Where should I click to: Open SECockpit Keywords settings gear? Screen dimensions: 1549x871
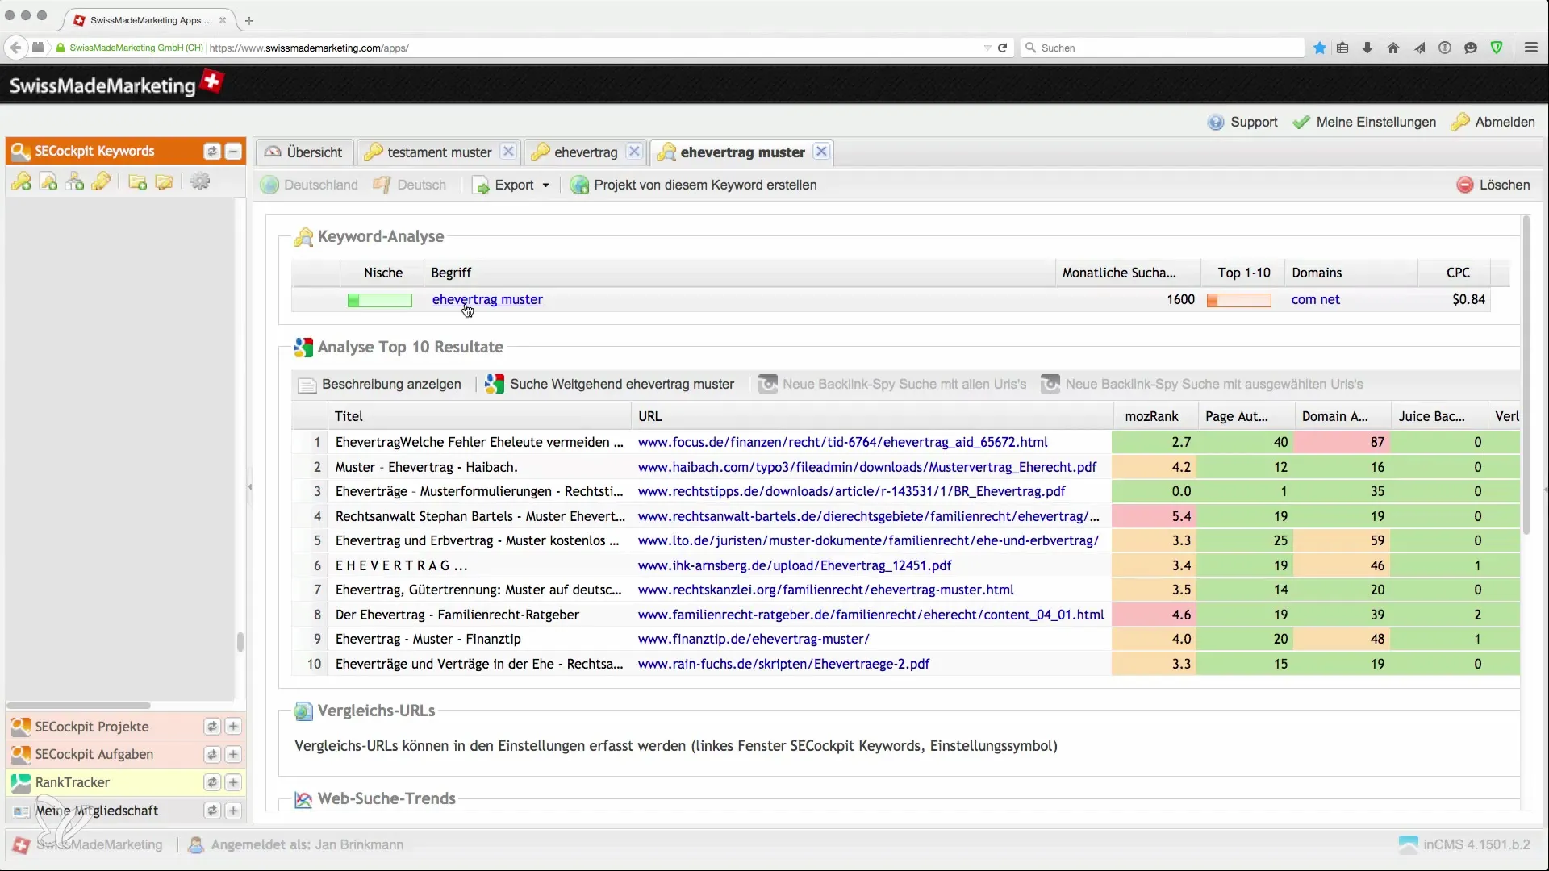200,182
